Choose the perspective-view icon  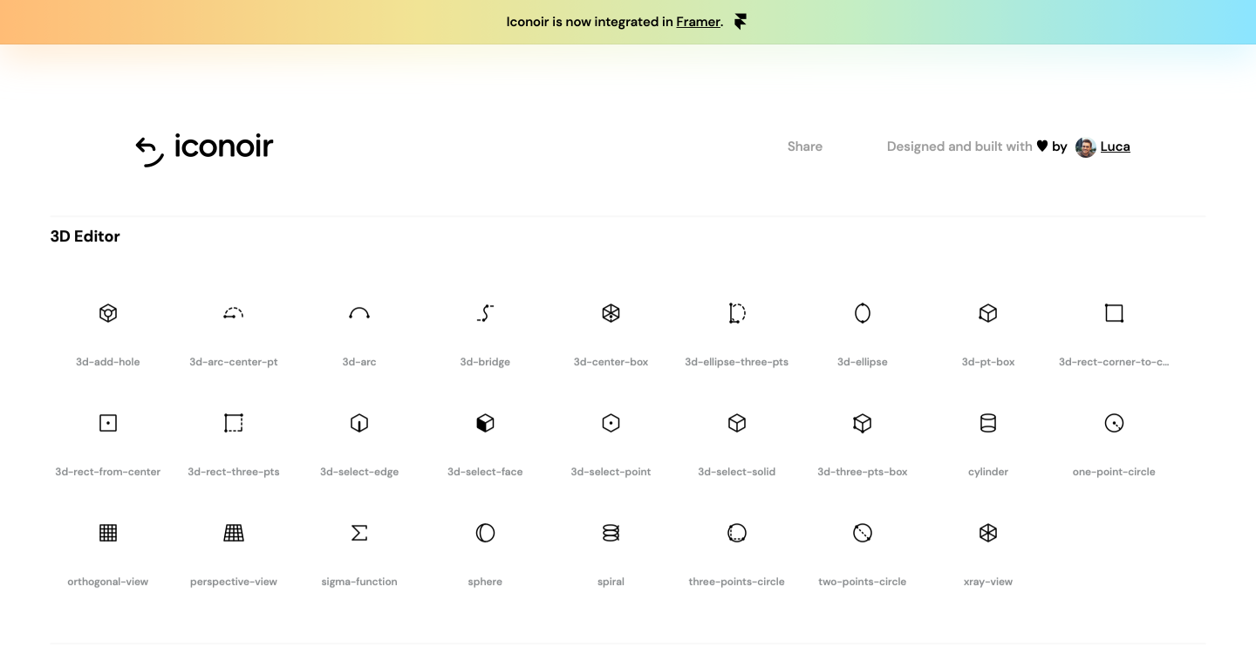click(x=234, y=533)
